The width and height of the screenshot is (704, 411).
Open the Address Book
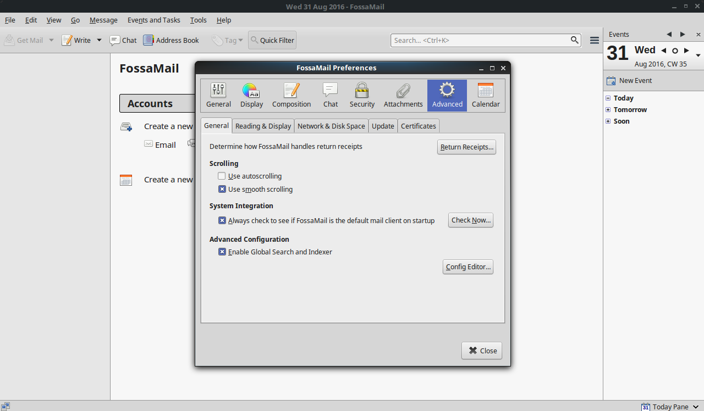point(171,40)
